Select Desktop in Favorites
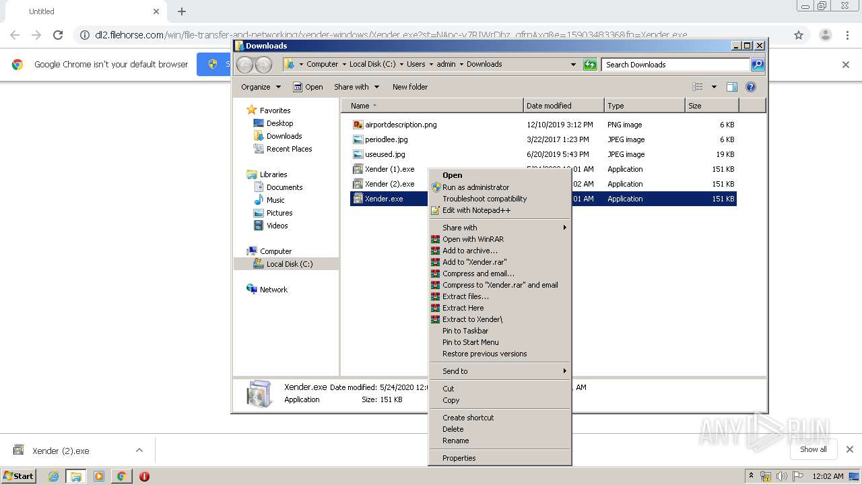Viewport: 862px width, 485px height. point(279,123)
